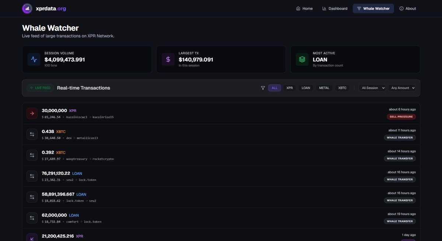Click WHALE TRANSFER badge on 76,291,120.22 LOAN row
This screenshot has height=241, width=442.
[400, 179]
